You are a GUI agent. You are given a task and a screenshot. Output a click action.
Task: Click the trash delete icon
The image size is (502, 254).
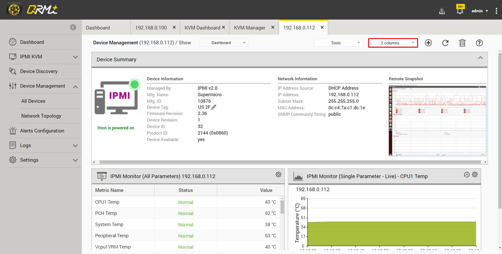[x=462, y=43]
